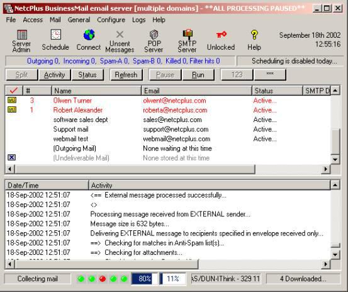
Task: Click the Activity log column header
Action: [x=210, y=185]
